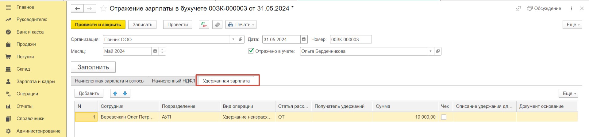Go forward with the right arrow
Viewport: 589px width, 137px height.
coord(90,9)
